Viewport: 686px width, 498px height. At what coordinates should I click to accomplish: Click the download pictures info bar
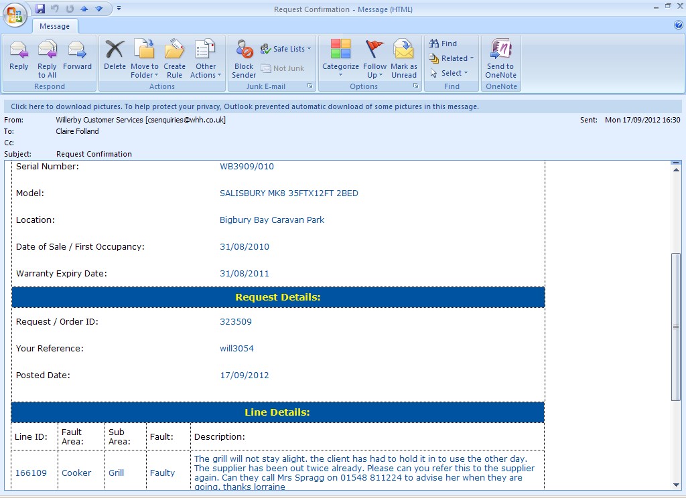(x=245, y=106)
